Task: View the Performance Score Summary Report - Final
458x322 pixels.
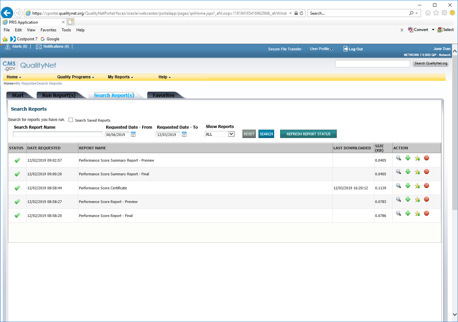Action: tap(398, 172)
